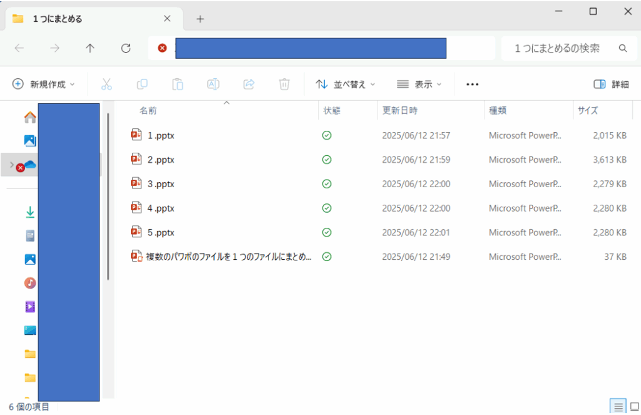Click the Share icon in toolbar

click(249, 84)
